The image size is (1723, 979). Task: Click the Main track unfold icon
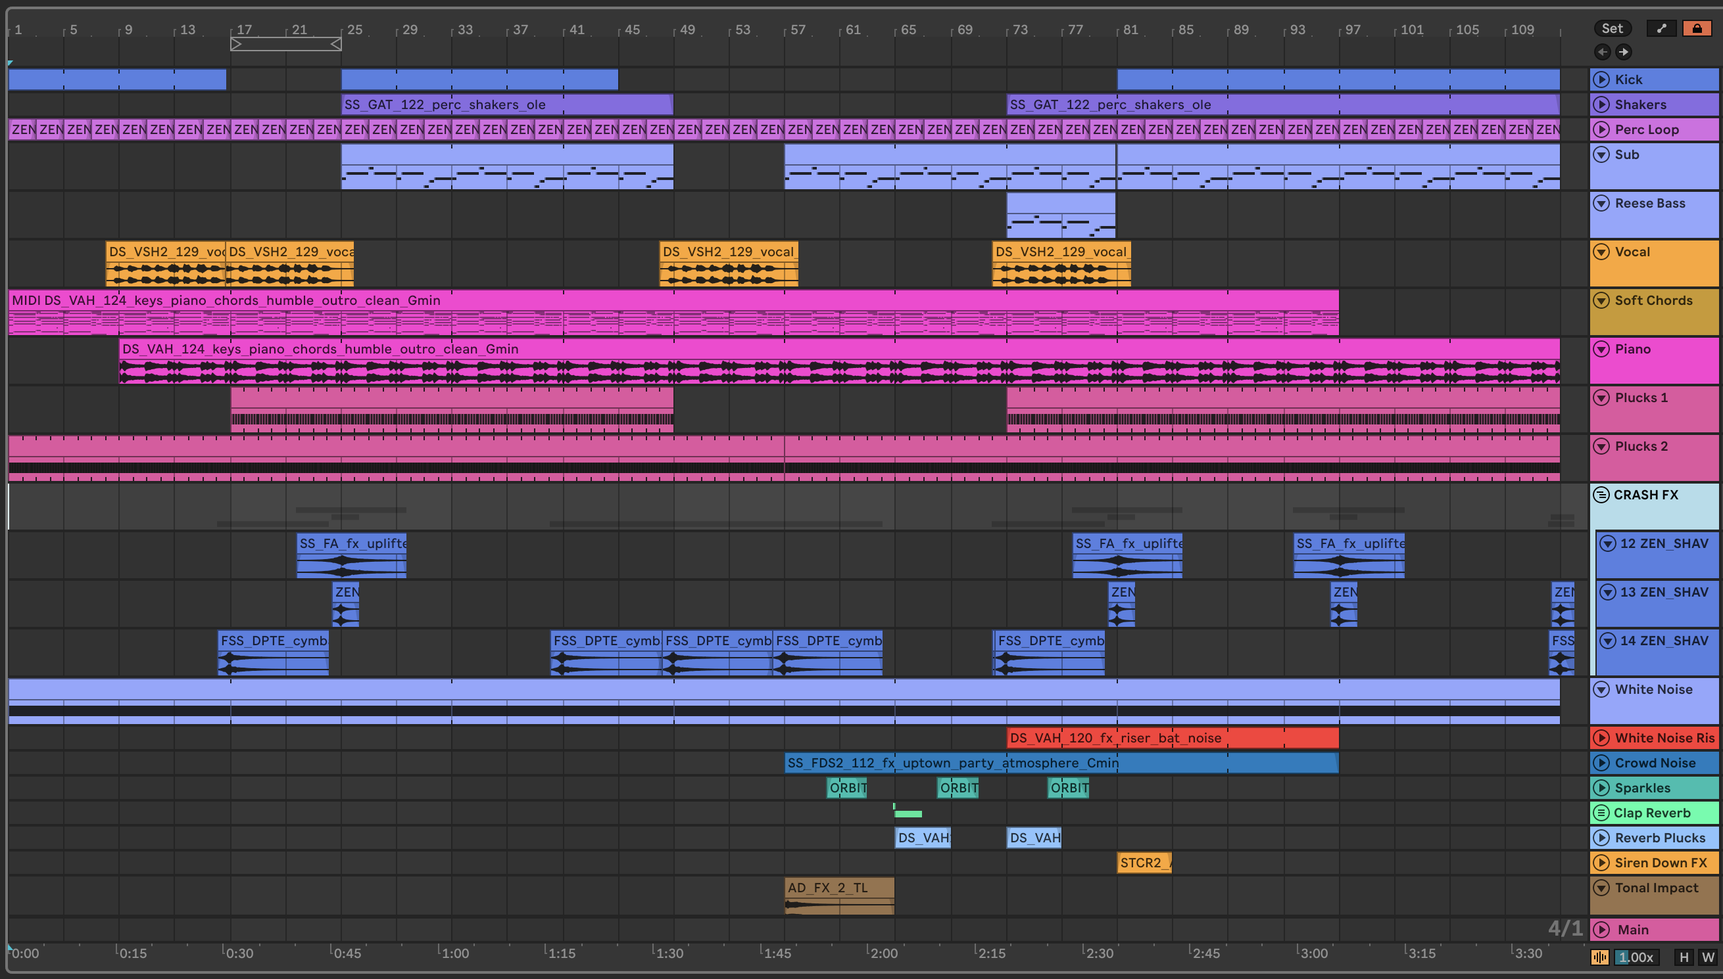tap(1602, 930)
